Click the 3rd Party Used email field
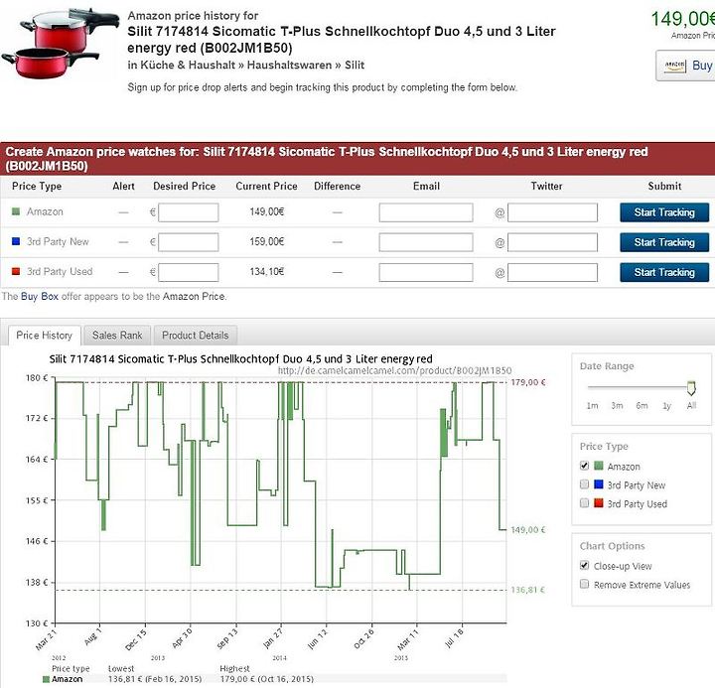This screenshot has width=715, height=688. click(x=426, y=273)
